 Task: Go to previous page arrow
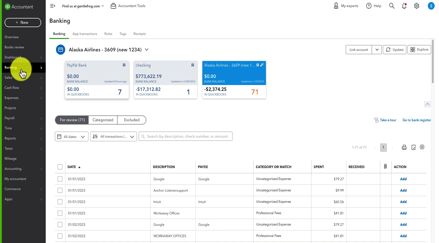(x=375, y=148)
